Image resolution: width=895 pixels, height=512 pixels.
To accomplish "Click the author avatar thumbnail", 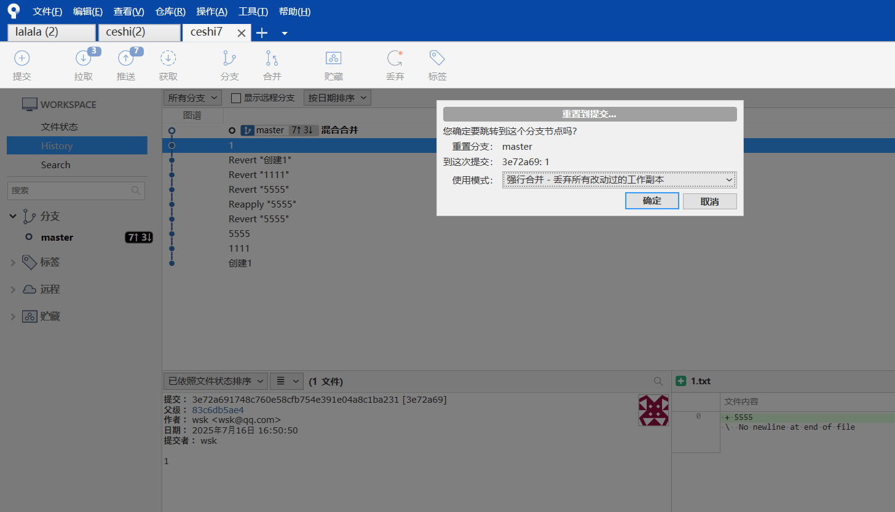I will click(x=653, y=411).
